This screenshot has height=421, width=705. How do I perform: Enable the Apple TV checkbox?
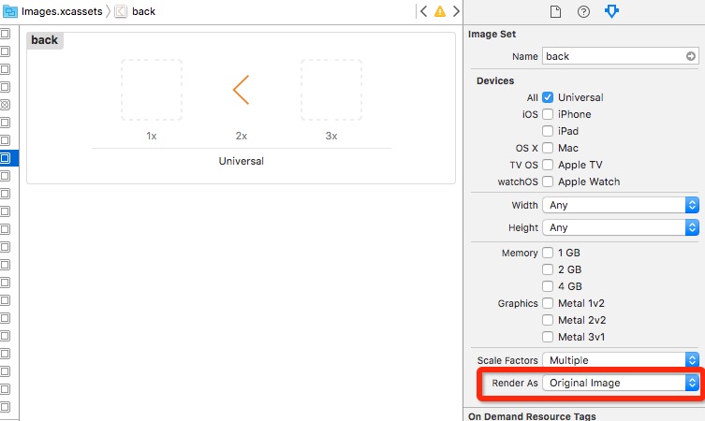547,165
